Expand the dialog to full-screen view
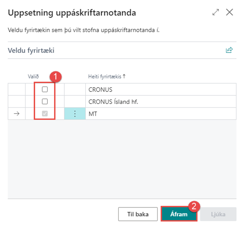246x231 pixels. coord(216,12)
